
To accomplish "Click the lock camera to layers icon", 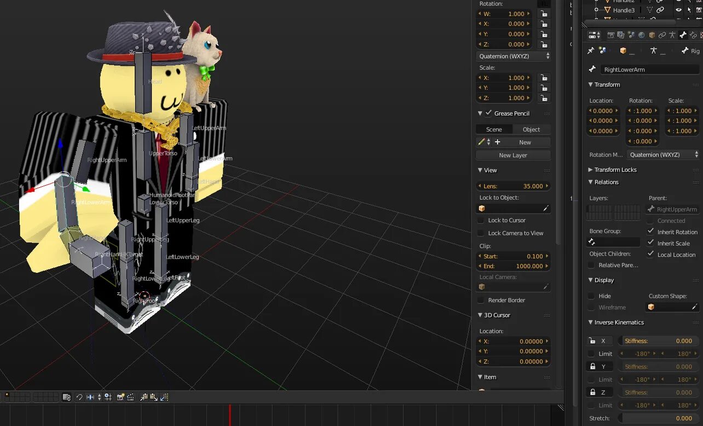I will [x=67, y=397].
